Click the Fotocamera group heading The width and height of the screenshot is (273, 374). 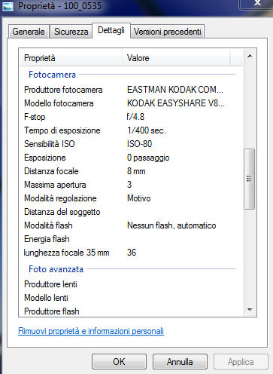(x=52, y=75)
